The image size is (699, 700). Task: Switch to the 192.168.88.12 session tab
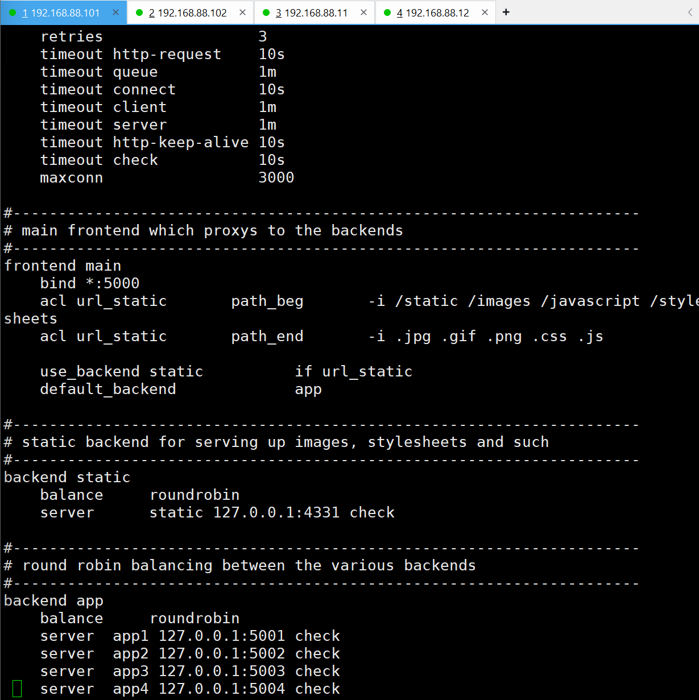[436, 13]
